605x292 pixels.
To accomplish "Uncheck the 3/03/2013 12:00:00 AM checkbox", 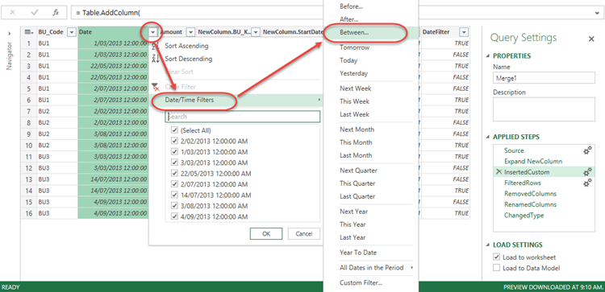I will [173, 162].
